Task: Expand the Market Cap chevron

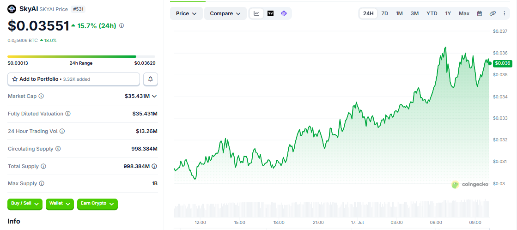Action: 154,96
